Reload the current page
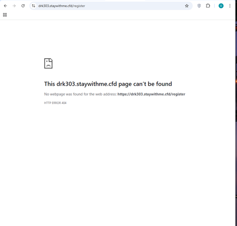 click(x=23, y=6)
